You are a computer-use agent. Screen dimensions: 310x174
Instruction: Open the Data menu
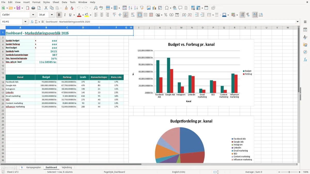(64, 2)
